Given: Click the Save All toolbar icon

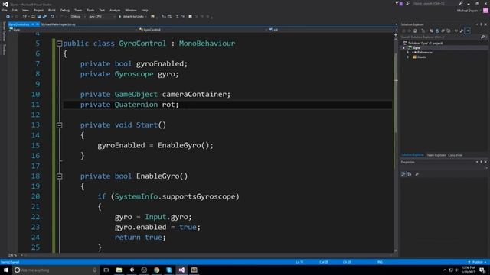Looking at the screenshot, I should point(44,17).
